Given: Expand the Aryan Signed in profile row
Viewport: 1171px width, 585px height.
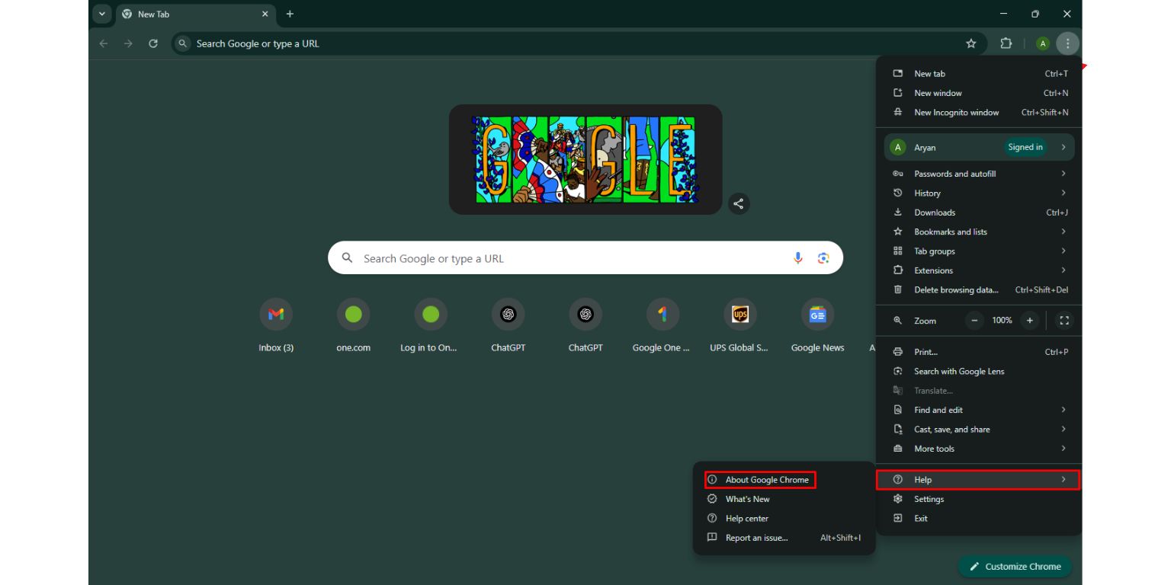Looking at the screenshot, I should [x=979, y=147].
